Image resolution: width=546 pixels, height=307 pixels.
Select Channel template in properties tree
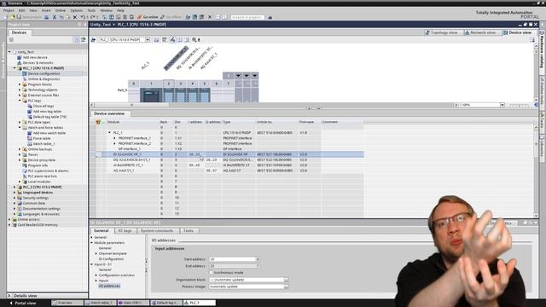[x=113, y=254]
